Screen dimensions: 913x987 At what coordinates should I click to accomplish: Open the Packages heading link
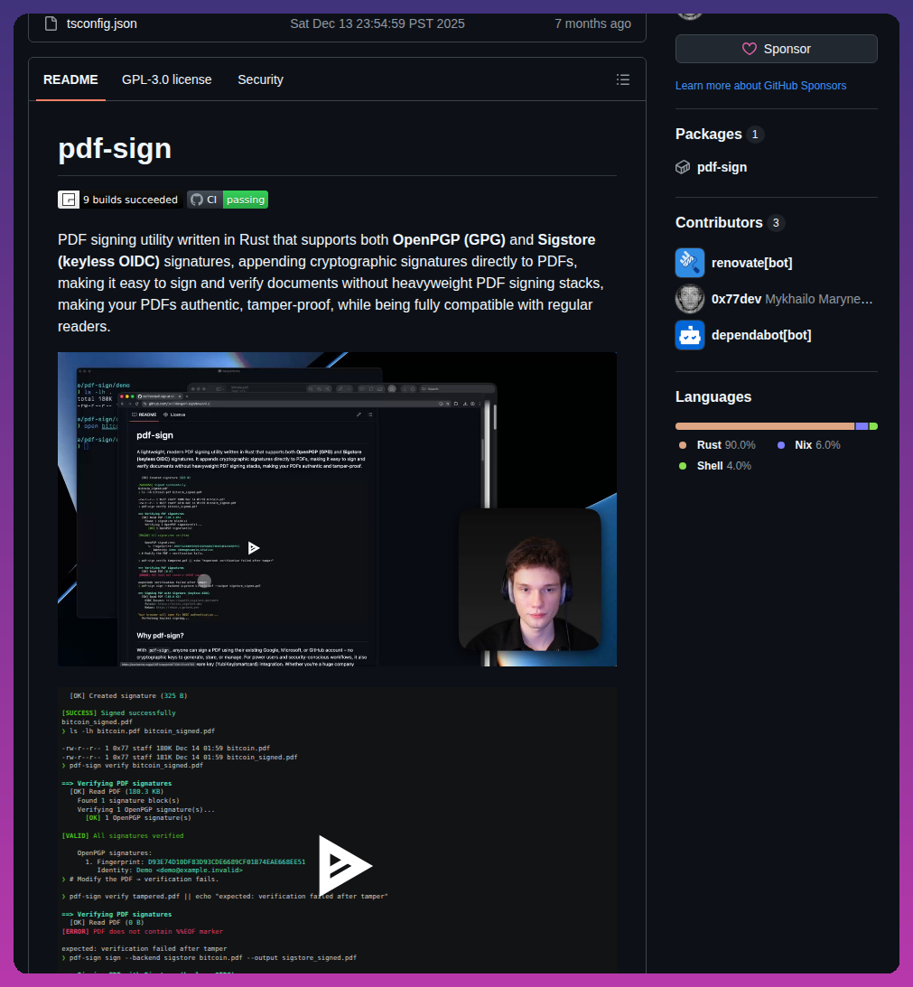708,134
